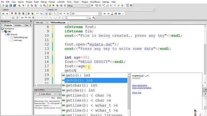Click the red wrench settings icon
Screen dimensions: 207x116
[93, 18]
